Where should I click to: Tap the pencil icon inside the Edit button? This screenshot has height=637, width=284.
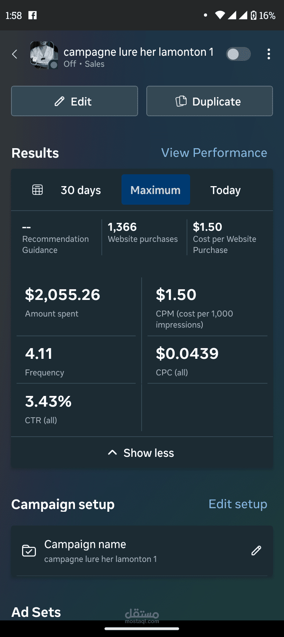(59, 101)
